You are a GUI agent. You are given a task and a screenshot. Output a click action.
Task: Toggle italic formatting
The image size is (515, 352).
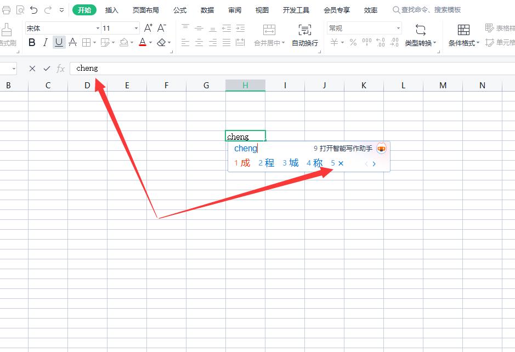tap(46, 42)
